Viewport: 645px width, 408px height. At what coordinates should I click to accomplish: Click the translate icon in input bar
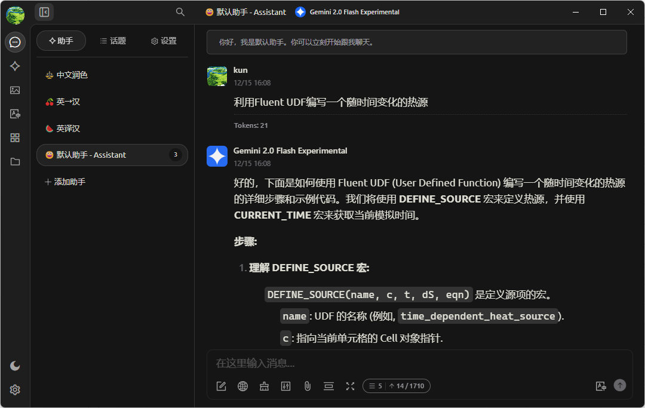(x=601, y=386)
